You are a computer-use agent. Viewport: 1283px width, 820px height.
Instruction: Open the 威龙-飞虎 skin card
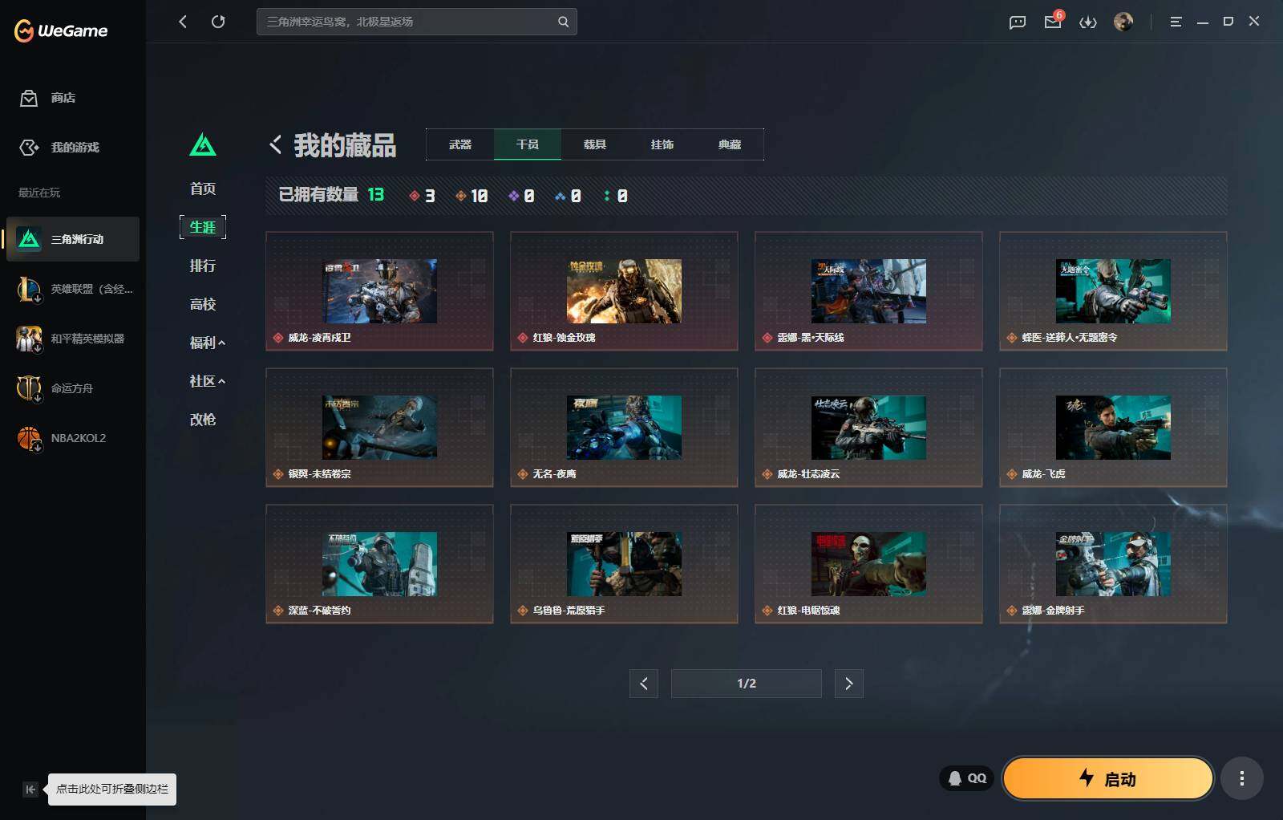pyautogui.click(x=1113, y=428)
